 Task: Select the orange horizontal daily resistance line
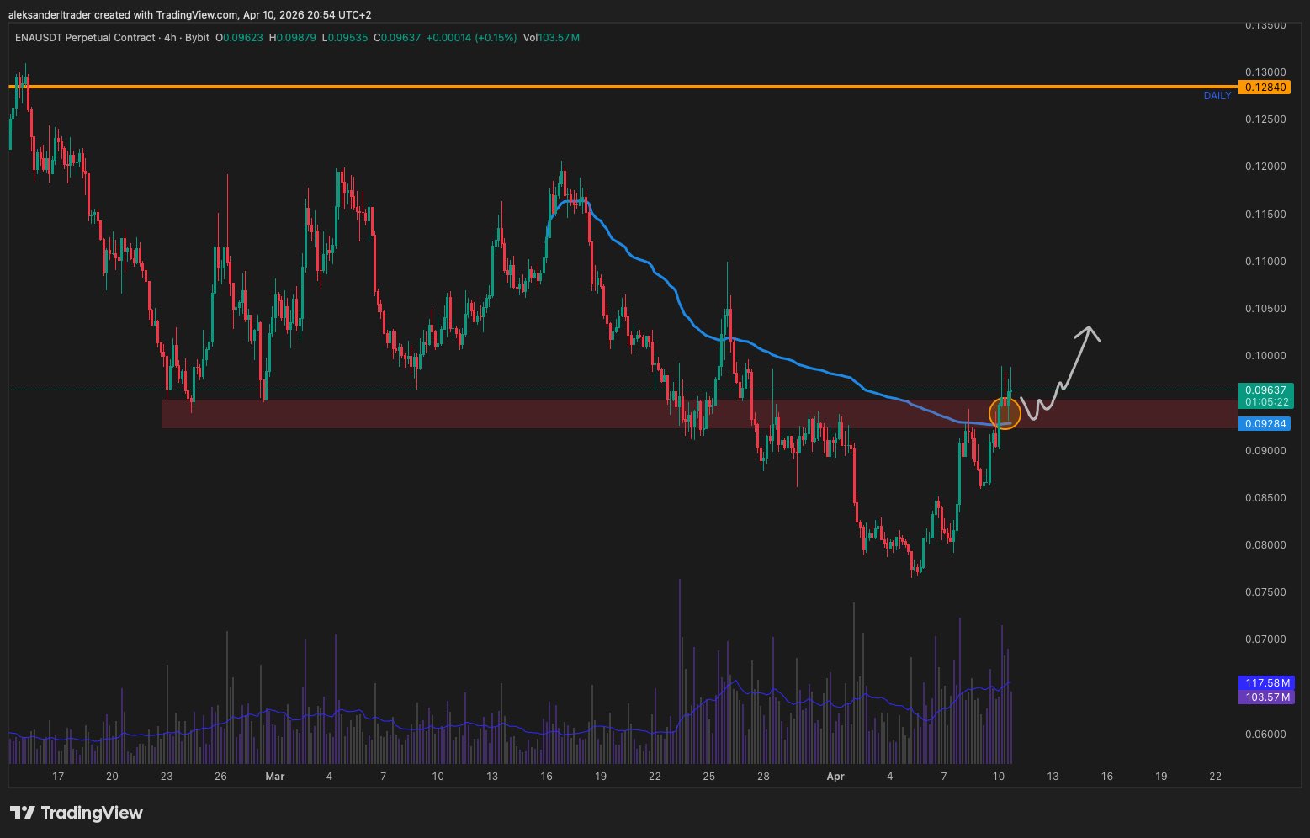pos(589,87)
